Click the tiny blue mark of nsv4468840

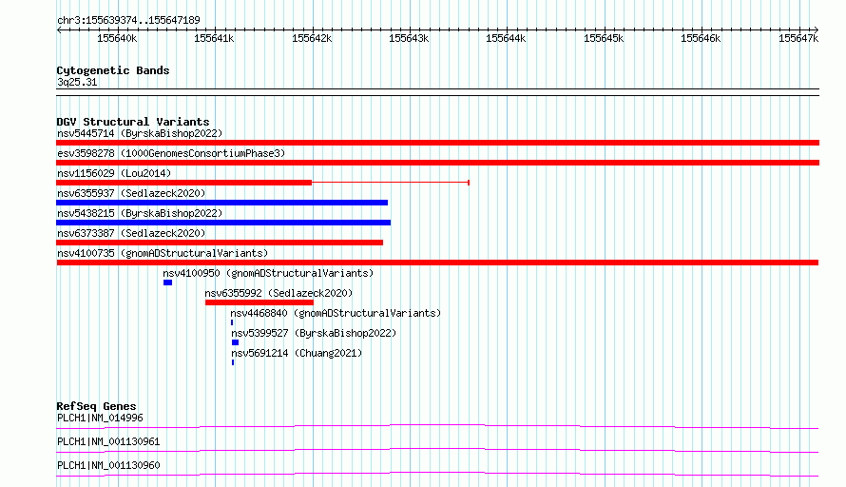pos(232,322)
